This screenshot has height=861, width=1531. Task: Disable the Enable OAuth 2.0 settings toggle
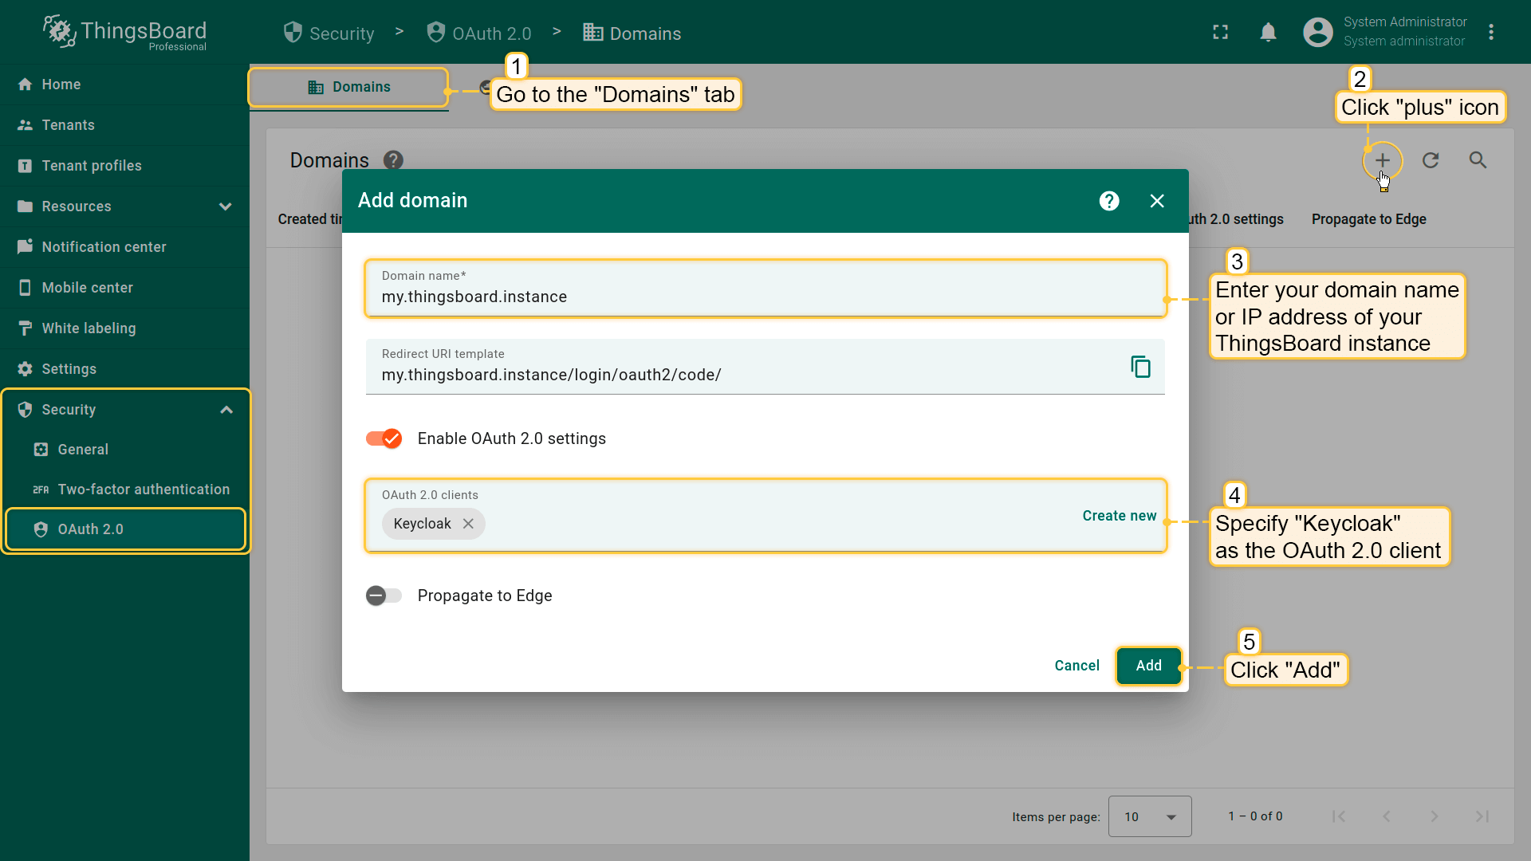click(x=384, y=438)
